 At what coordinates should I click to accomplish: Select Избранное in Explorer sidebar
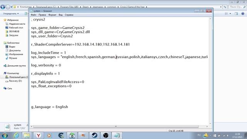(x=13, y=20)
